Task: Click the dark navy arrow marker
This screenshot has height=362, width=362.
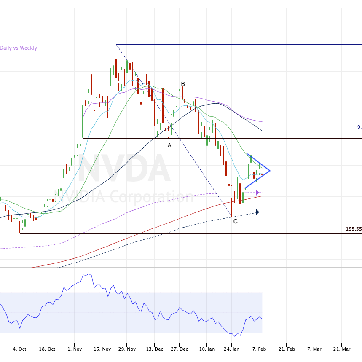Action: click(258, 212)
